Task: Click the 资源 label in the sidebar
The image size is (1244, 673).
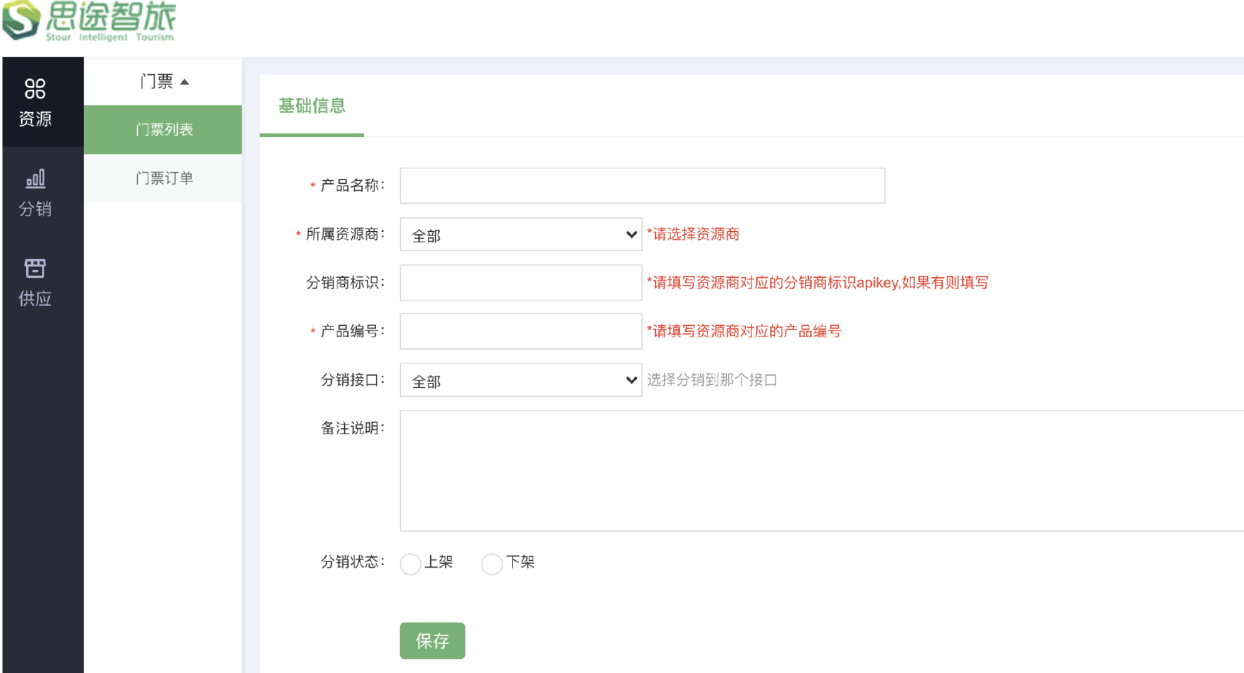Action: (35, 119)
